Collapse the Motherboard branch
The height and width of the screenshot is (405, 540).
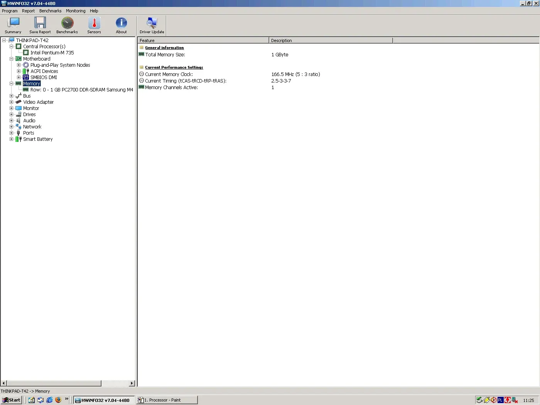[x=11, y=59]
